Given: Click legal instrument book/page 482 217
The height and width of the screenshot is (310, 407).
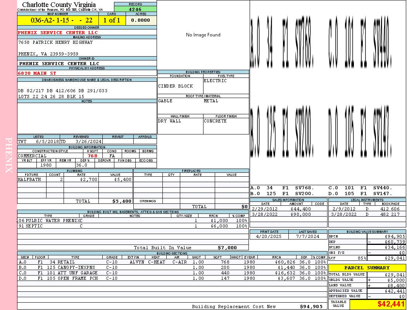Looking at the screenshot, I should (x=389, y=214).
